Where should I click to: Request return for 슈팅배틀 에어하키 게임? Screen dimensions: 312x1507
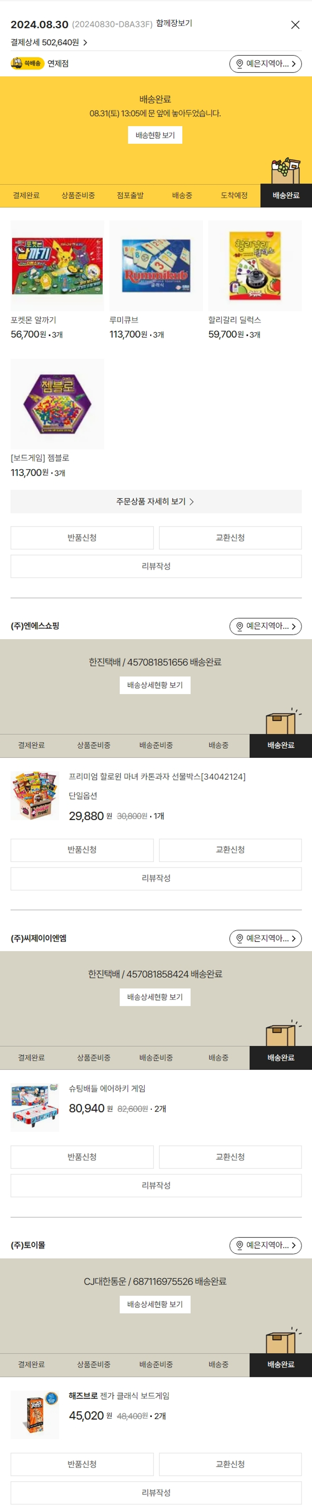tap(82, 1157)
